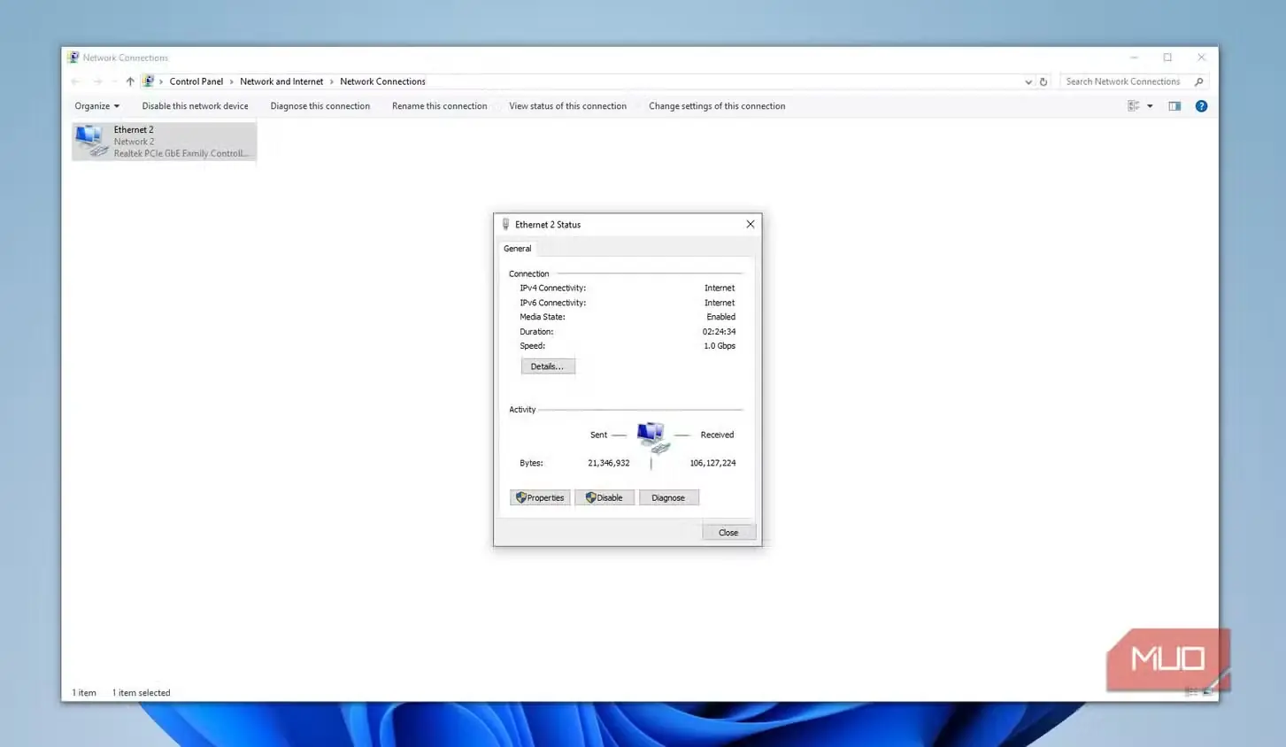Click View status of this connection
The height and width of the screenshot is (747, 1286).
567,106
